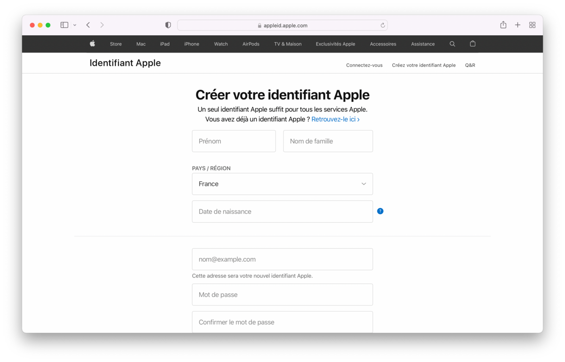Click the Apple logo in the navigation bar

pyautogui.click(x=93, y=44)
